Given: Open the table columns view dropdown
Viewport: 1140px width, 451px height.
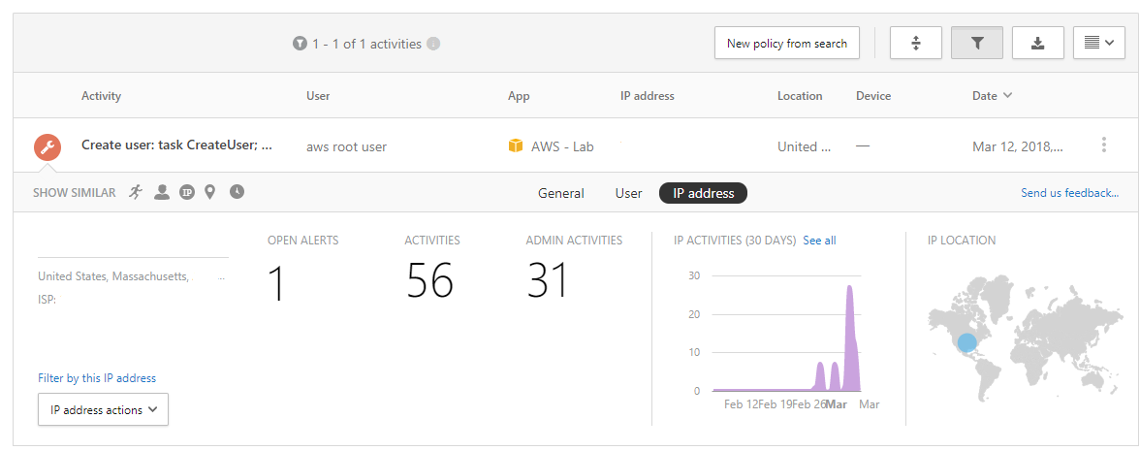Looking at the screenshot, I should point(1099,43).
